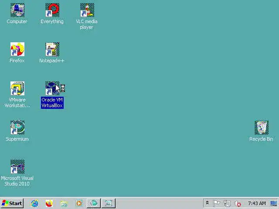Open the orange media player taskbar icon

pyautogui.click(x=78, y=203)
